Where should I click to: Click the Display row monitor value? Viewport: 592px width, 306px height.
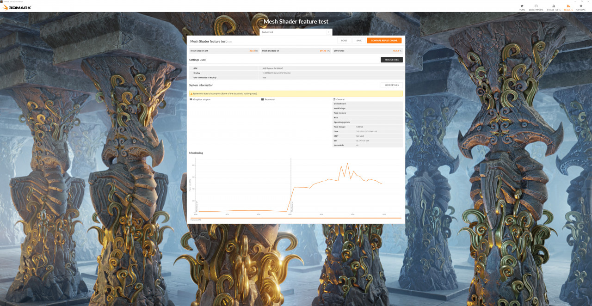(x=277, y=73)
